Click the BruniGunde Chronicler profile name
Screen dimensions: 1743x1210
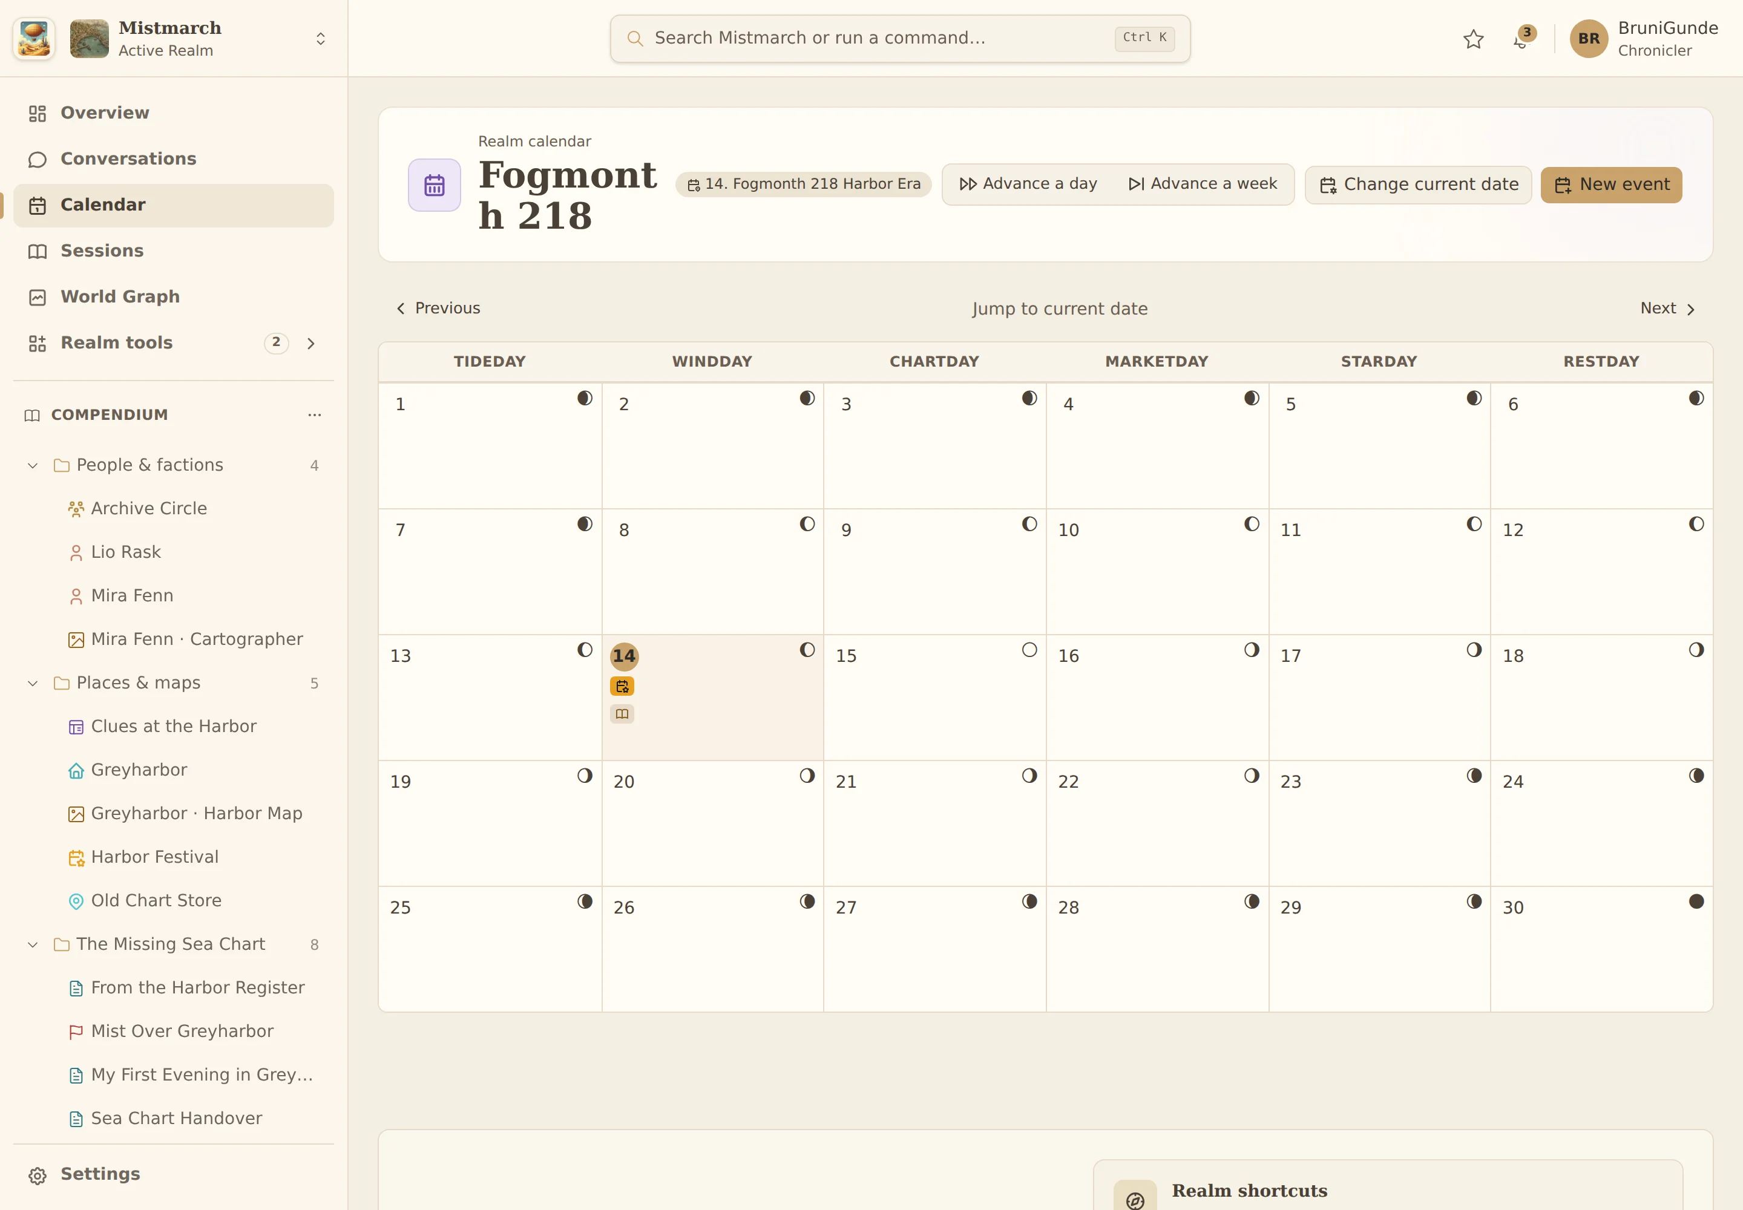click(x=1667, y=39)
